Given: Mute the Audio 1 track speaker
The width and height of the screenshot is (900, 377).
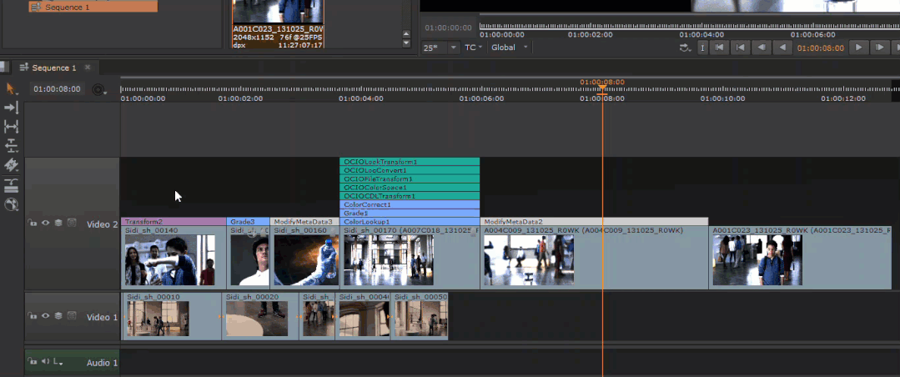Looking at the screenshot, I should click(45, 362).
